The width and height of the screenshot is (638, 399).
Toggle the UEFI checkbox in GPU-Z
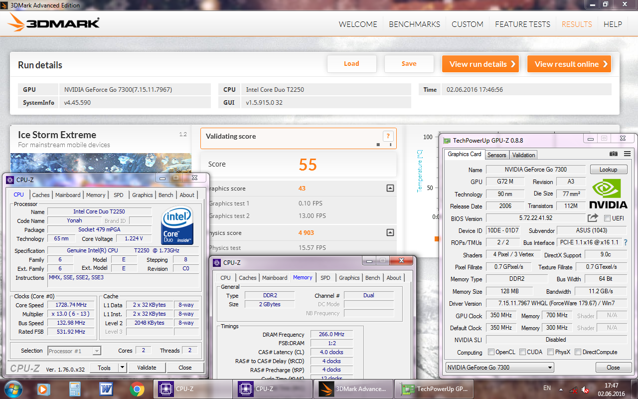click(607, 218)
